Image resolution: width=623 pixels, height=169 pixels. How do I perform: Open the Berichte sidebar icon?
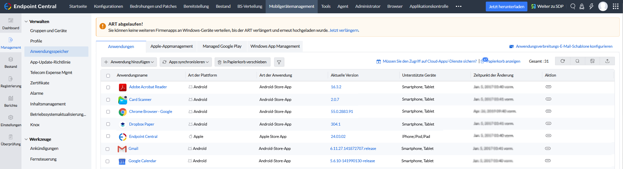click(x=11, y=102)
